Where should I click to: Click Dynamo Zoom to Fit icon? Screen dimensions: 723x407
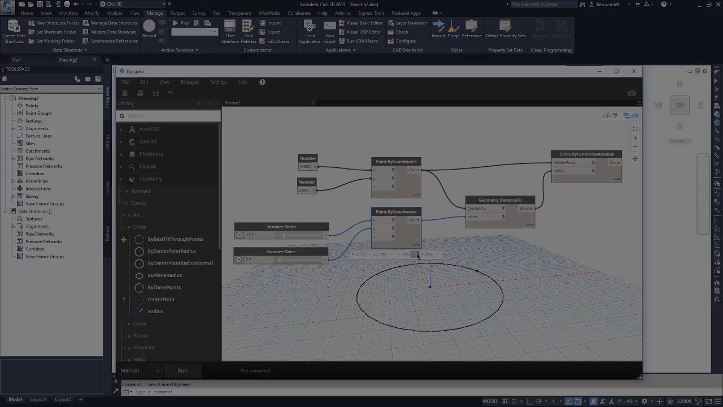(x=635, y=129)
